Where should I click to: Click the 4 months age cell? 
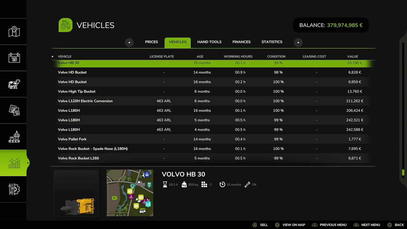(202, 130)
